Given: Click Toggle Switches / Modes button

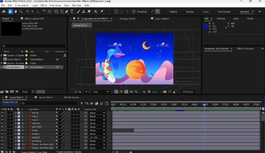Looking at the screenshot, I should pos(69,152).
